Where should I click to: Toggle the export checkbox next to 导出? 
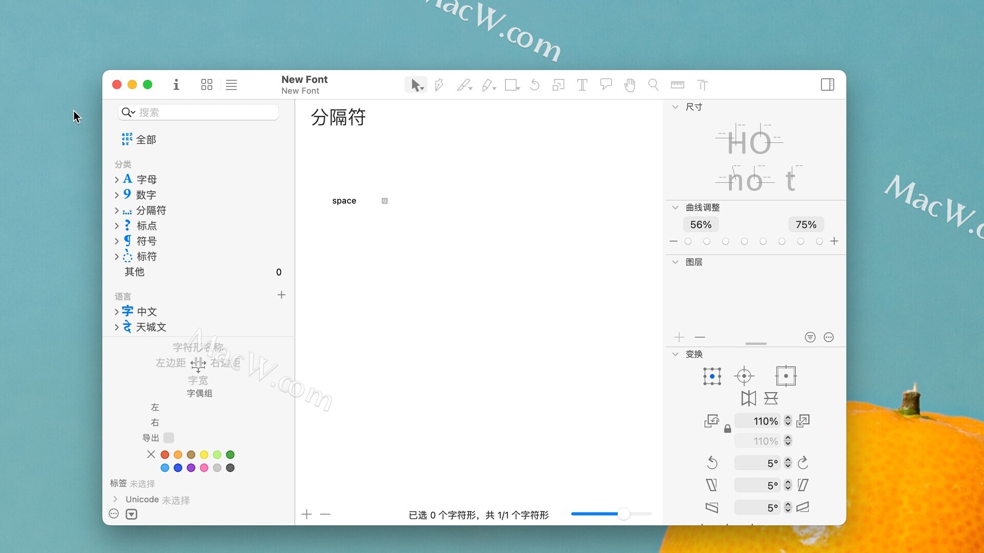click(169, 438)
